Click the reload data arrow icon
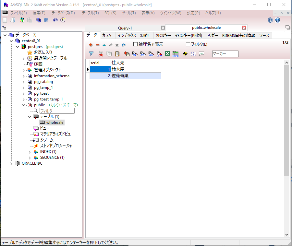This screenshot has height=246, width=292. 123,45
